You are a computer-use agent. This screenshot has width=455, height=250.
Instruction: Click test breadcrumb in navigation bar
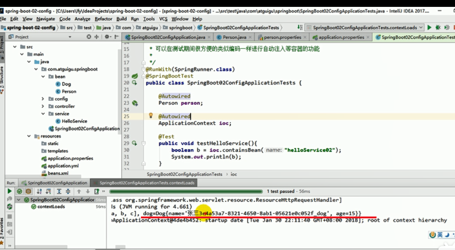(x=85, y=28)
